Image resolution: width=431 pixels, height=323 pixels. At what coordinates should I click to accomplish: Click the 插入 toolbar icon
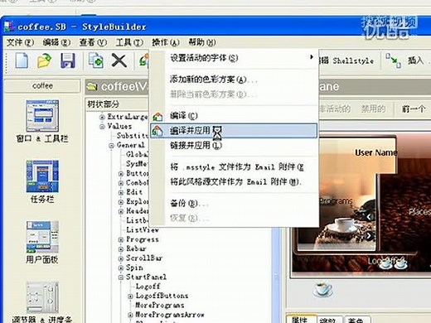pos(394,60)
